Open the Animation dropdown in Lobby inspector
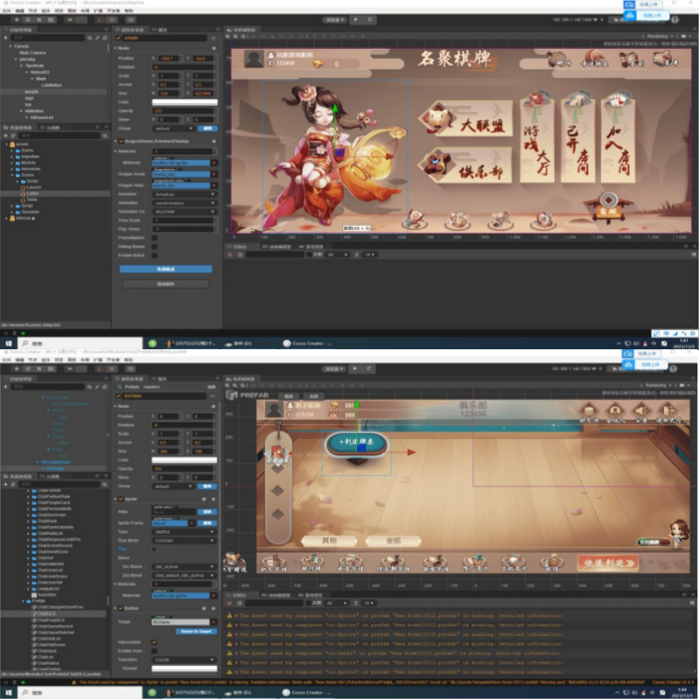This screenshot has width=700, height=700. (x=185, y=203)
